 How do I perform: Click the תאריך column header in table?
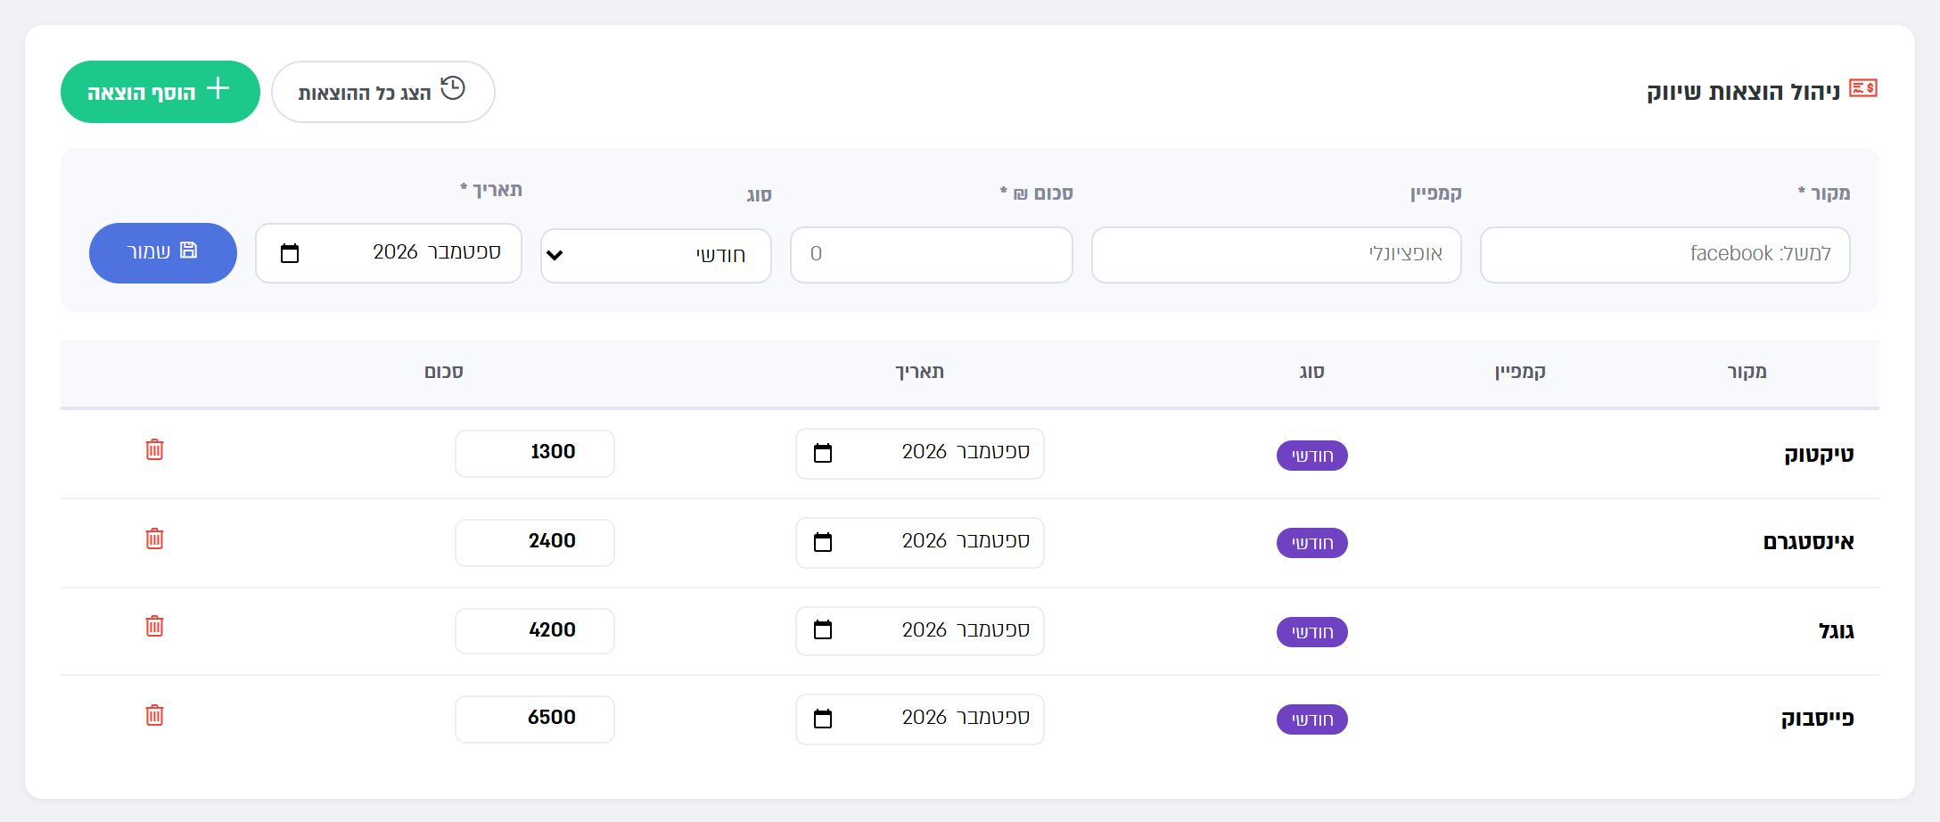920,372
